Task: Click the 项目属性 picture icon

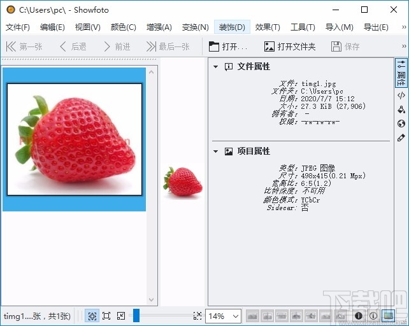Action: click(x=229, y=152)
